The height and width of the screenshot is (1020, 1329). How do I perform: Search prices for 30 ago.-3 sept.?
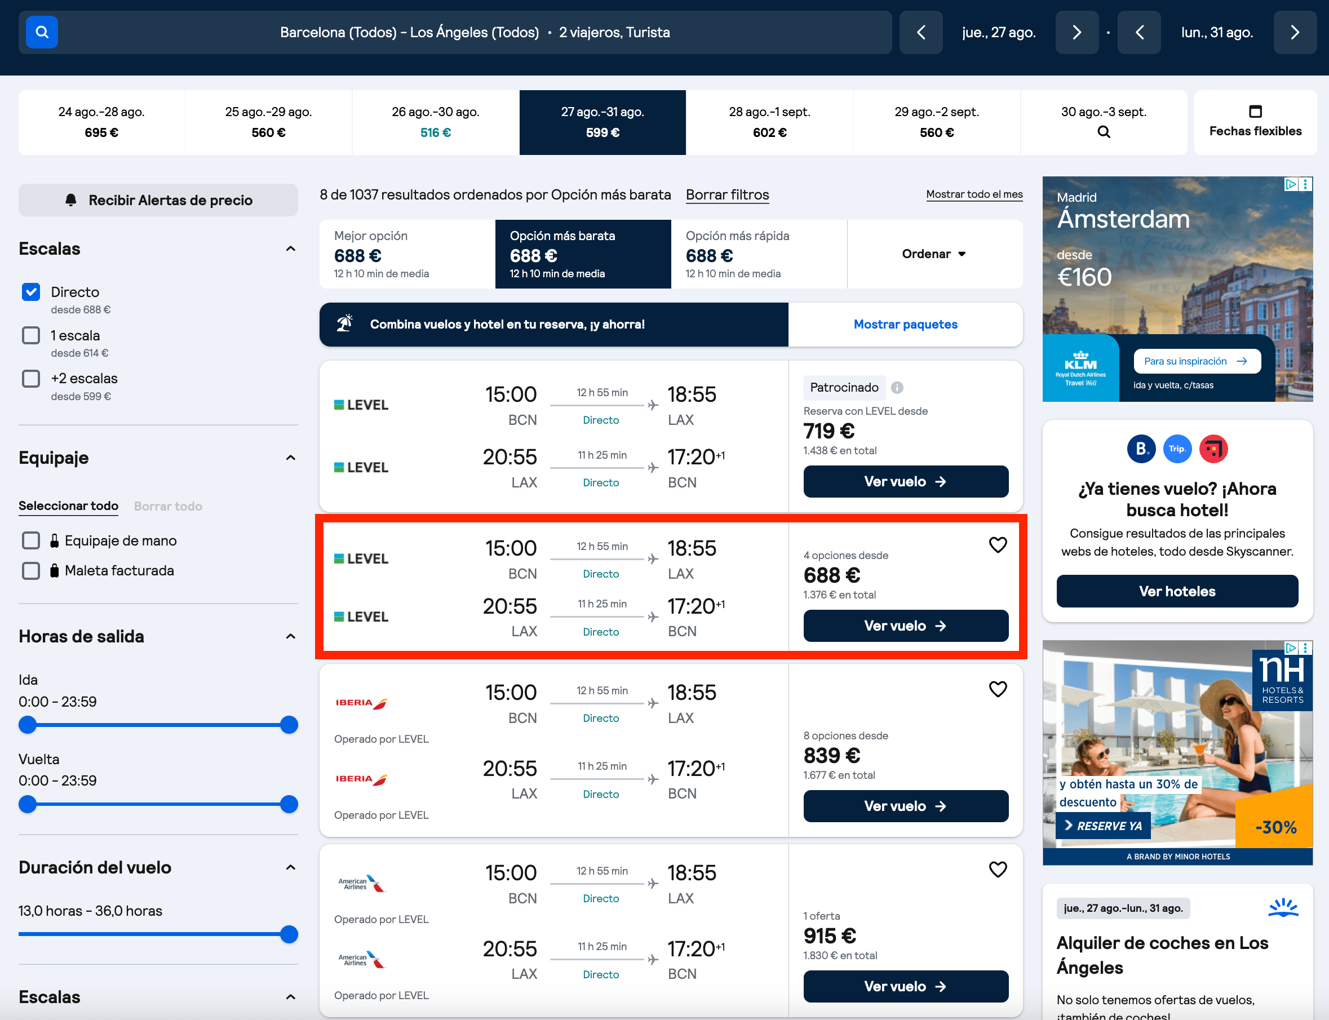coord(1103,122)
